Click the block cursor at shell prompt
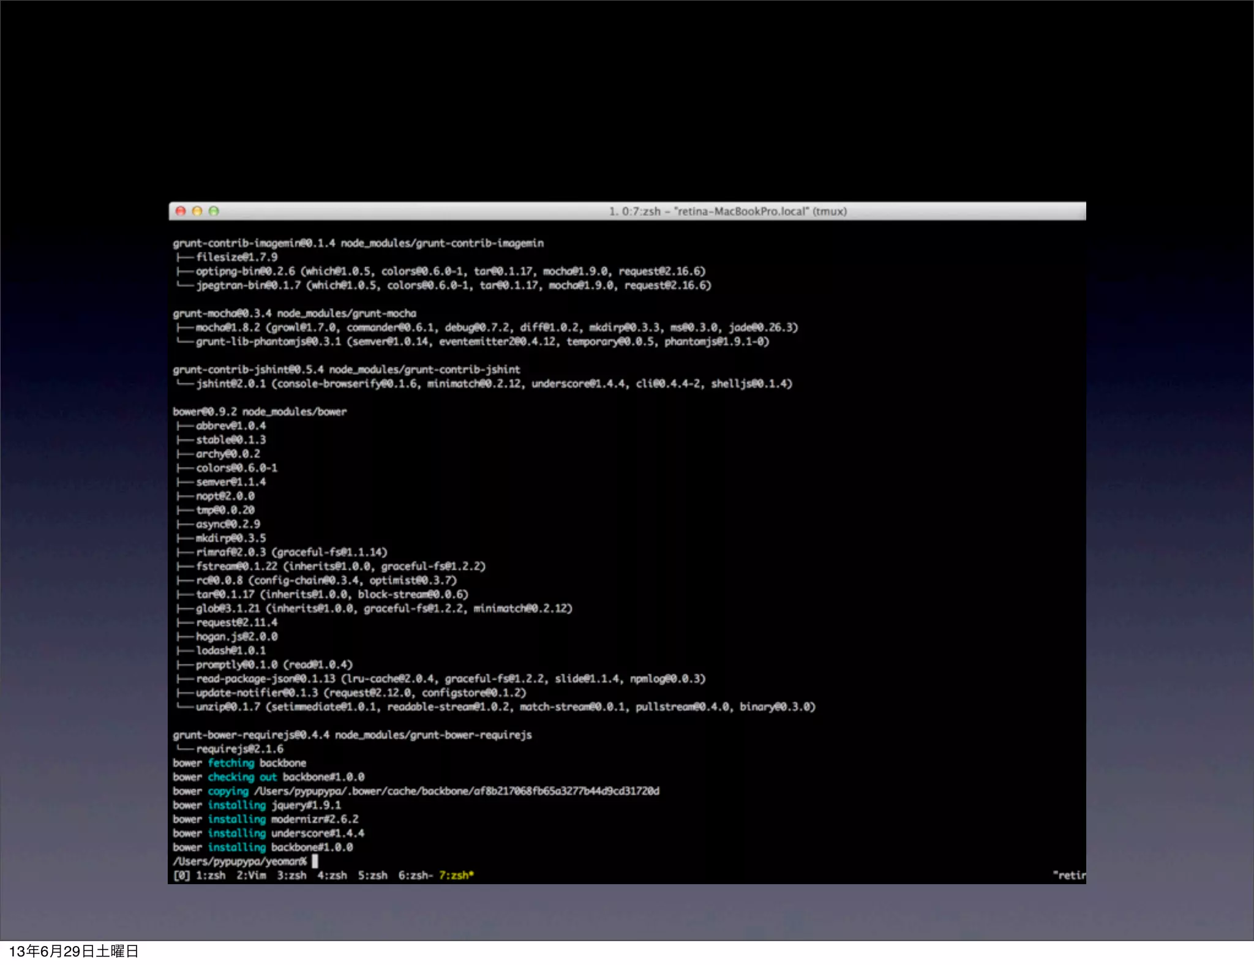The height and width of the screenshot is (965, 1254). click(x=315, y=862)
